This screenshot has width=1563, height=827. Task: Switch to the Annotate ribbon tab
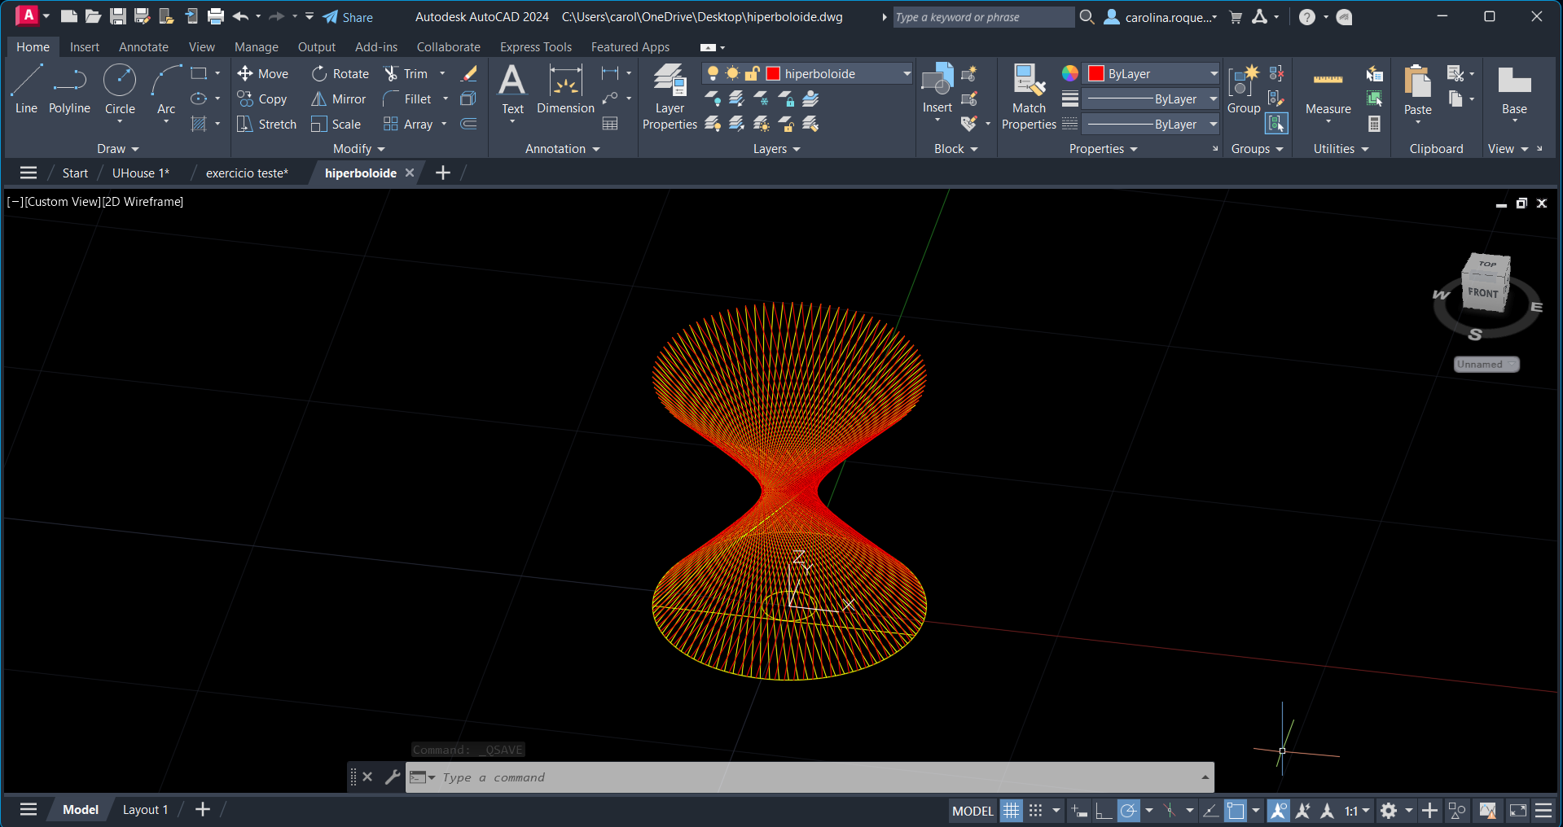click(x=143, y=47)
